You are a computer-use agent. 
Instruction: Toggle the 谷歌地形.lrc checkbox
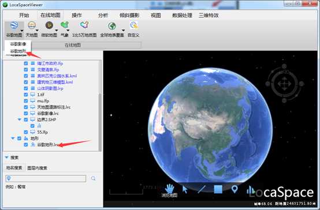(26, 145)
